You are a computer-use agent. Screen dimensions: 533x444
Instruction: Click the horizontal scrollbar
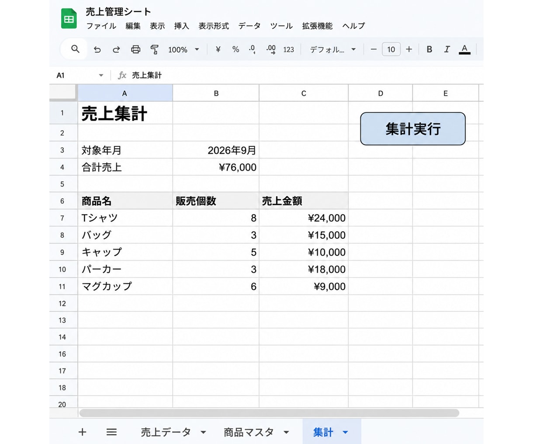[269, 413]
